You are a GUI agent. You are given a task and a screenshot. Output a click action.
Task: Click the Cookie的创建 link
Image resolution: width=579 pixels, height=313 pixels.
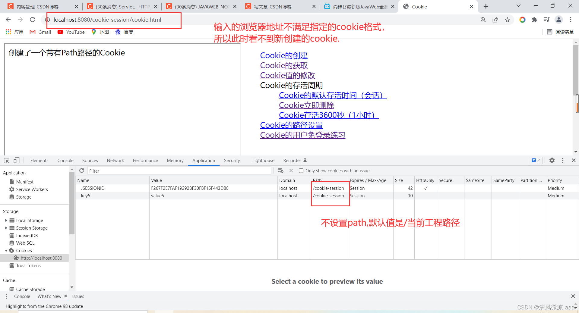coord(284,55)
